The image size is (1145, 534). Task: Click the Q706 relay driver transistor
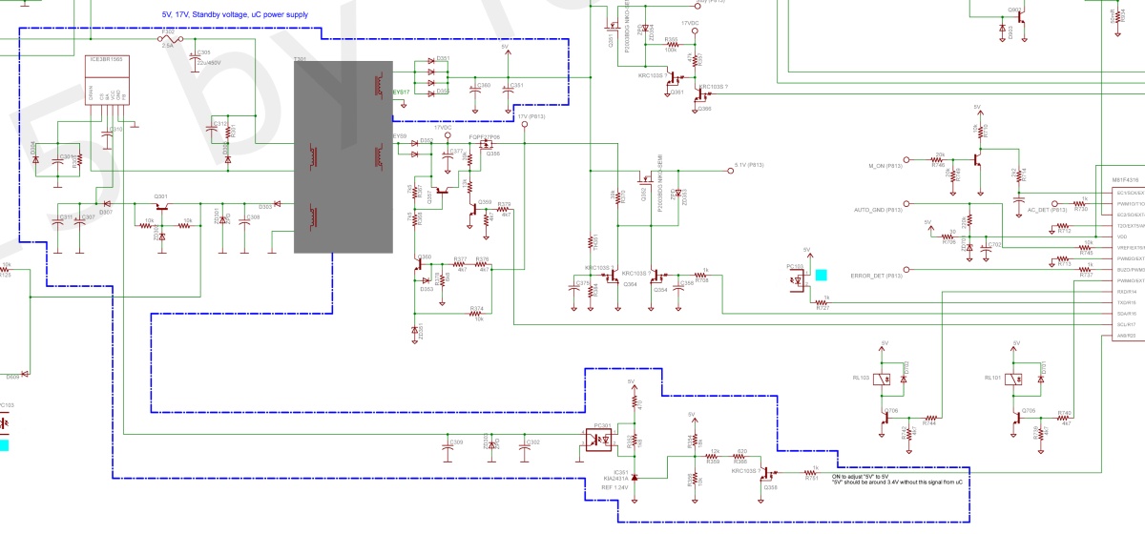pyautogui.click(x=886, y=418)
